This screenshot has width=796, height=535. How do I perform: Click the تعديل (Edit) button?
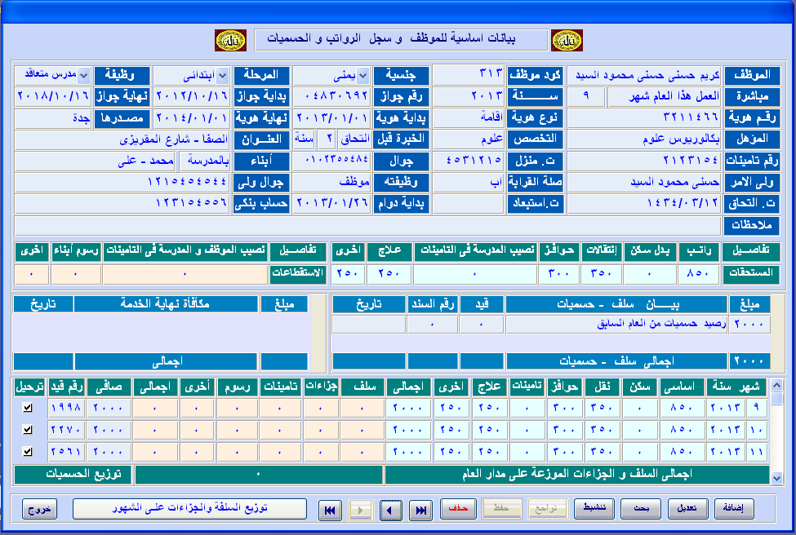[x=687, y=510]
